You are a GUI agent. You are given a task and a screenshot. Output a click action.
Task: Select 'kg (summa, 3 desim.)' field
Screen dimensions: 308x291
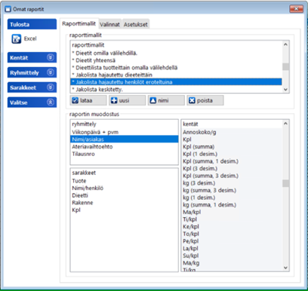[x=232, y=190]
